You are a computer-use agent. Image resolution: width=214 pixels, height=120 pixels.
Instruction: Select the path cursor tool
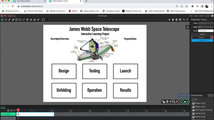[x=27, y=20]
